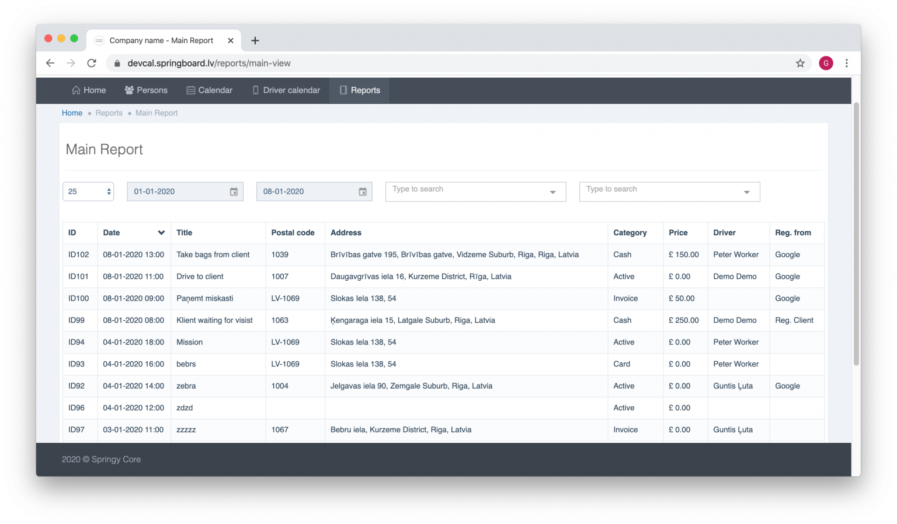This screenshot has width=897, height=524.
Task: Click the Address column header
Action: pos(466,232)
